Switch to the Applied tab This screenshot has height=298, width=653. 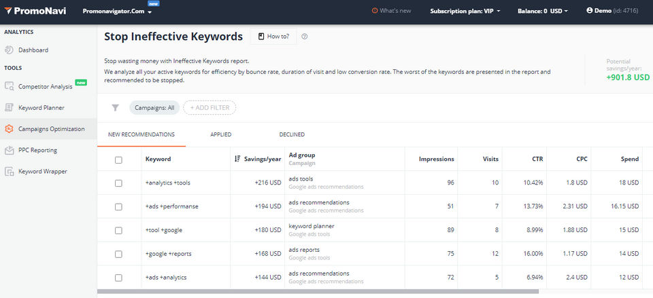(221, 134)
